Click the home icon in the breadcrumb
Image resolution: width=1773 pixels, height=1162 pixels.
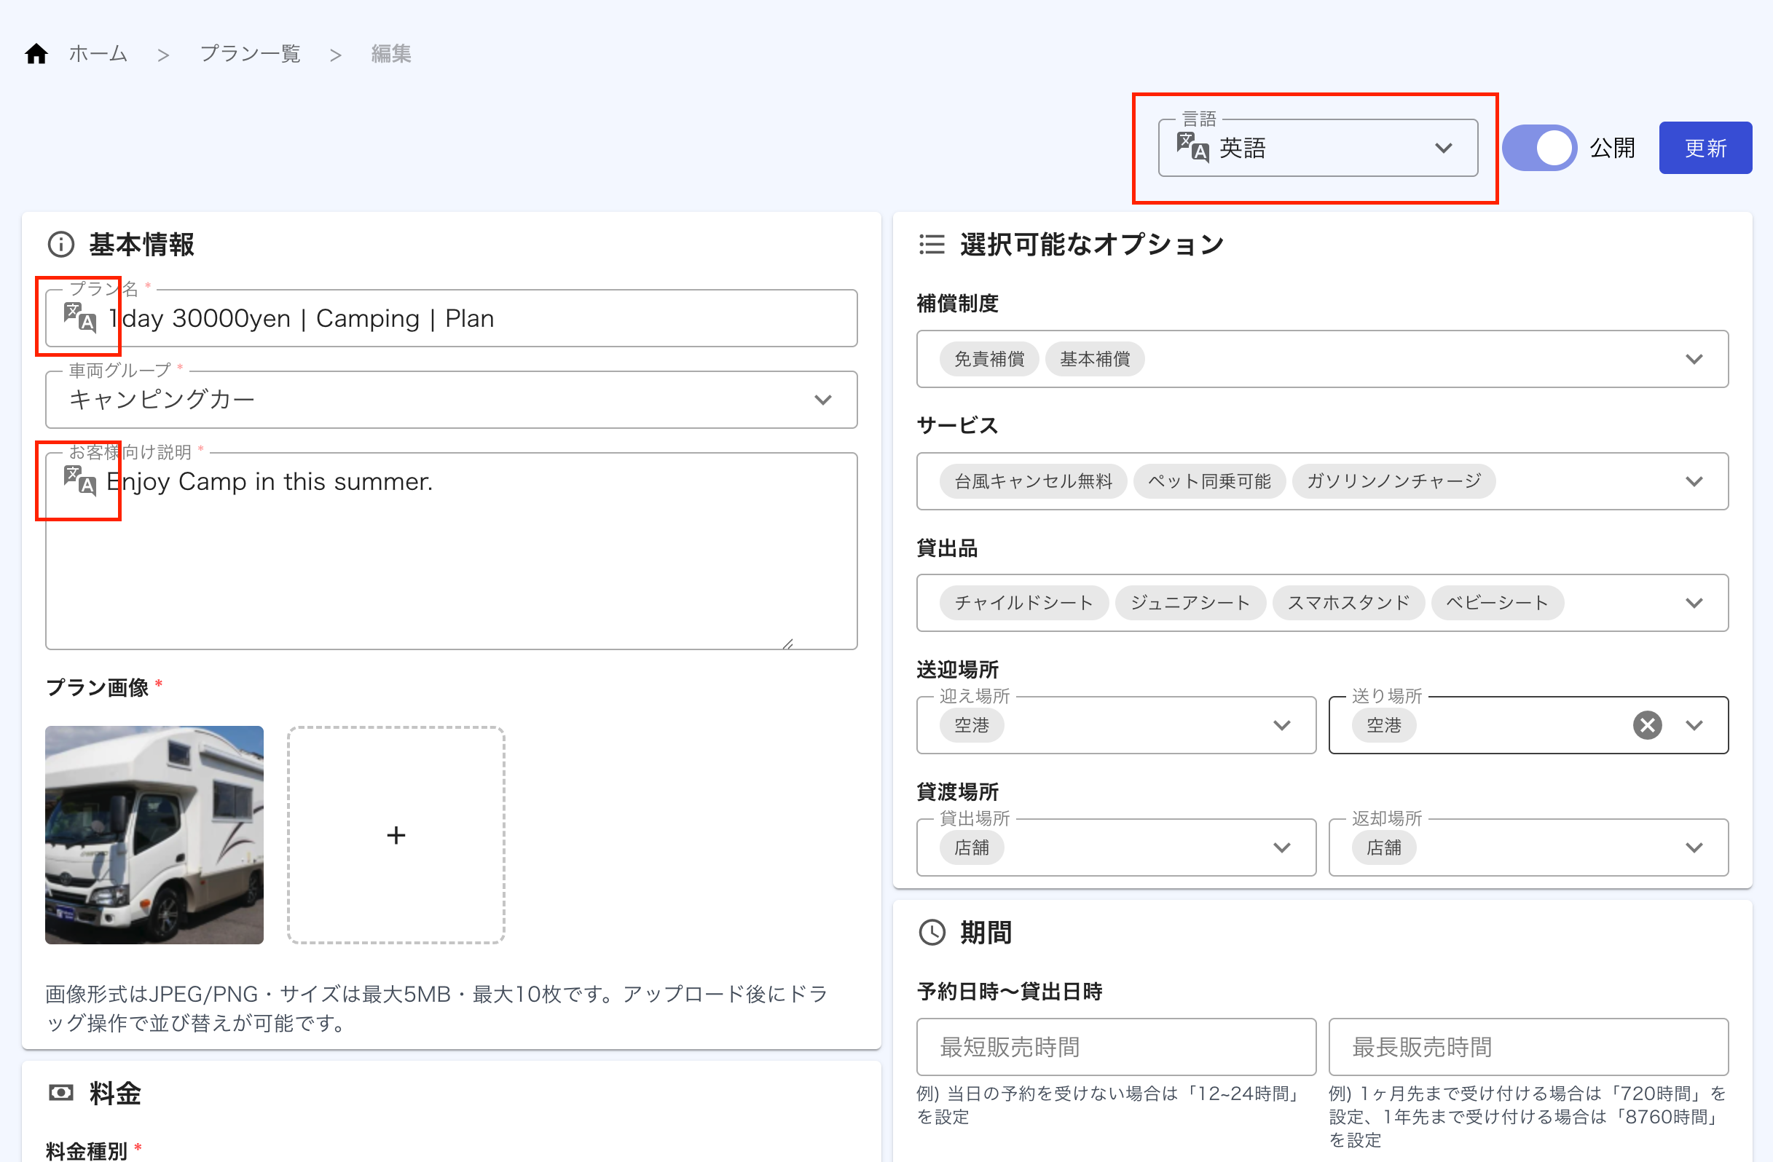[x=35, y=53]
